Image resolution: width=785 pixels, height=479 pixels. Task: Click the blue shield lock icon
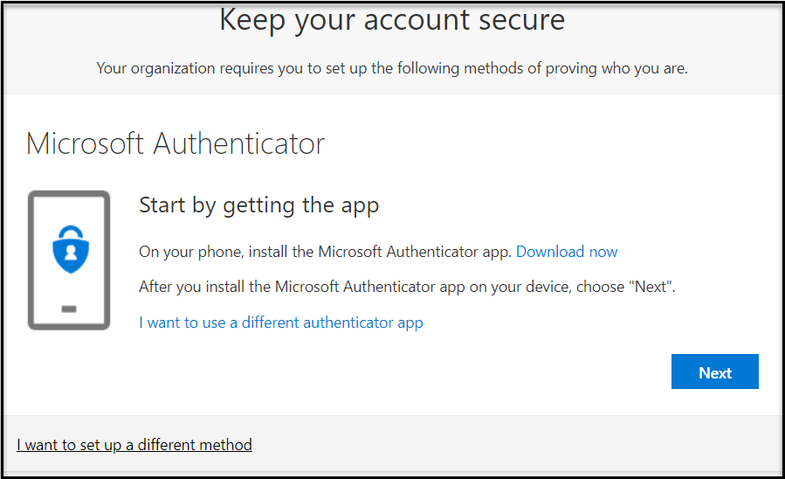(x=69, y=254)
